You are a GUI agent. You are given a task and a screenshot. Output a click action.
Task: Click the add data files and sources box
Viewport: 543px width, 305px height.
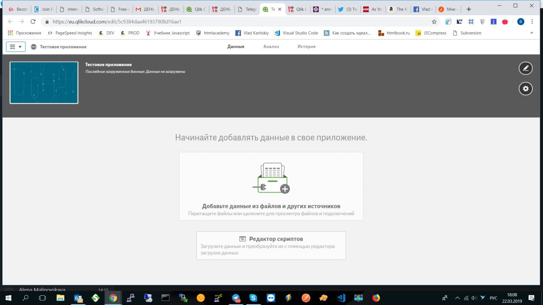[271, 186]
